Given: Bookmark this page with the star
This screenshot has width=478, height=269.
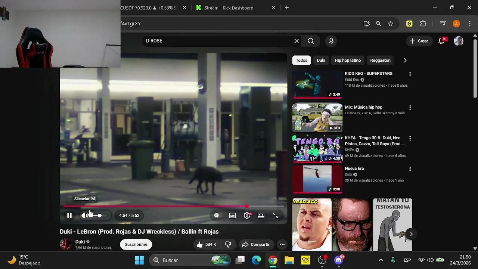Looking at the screenshot, I should (391, 24).
